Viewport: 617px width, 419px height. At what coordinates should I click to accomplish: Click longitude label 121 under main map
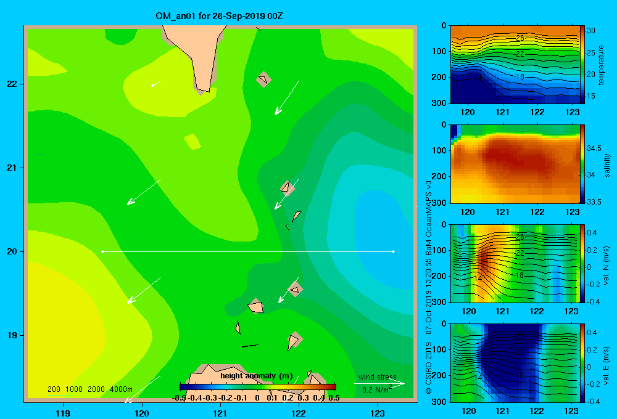pos(220,413)
